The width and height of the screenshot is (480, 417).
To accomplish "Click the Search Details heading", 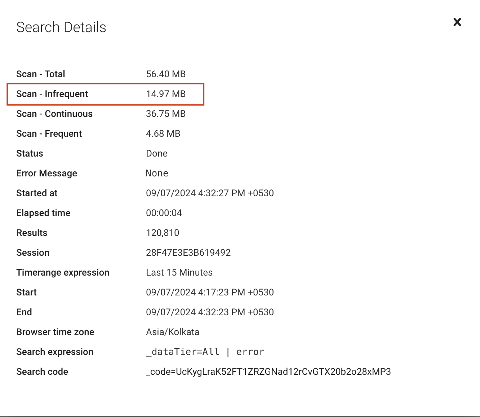I will pos(61,27).
